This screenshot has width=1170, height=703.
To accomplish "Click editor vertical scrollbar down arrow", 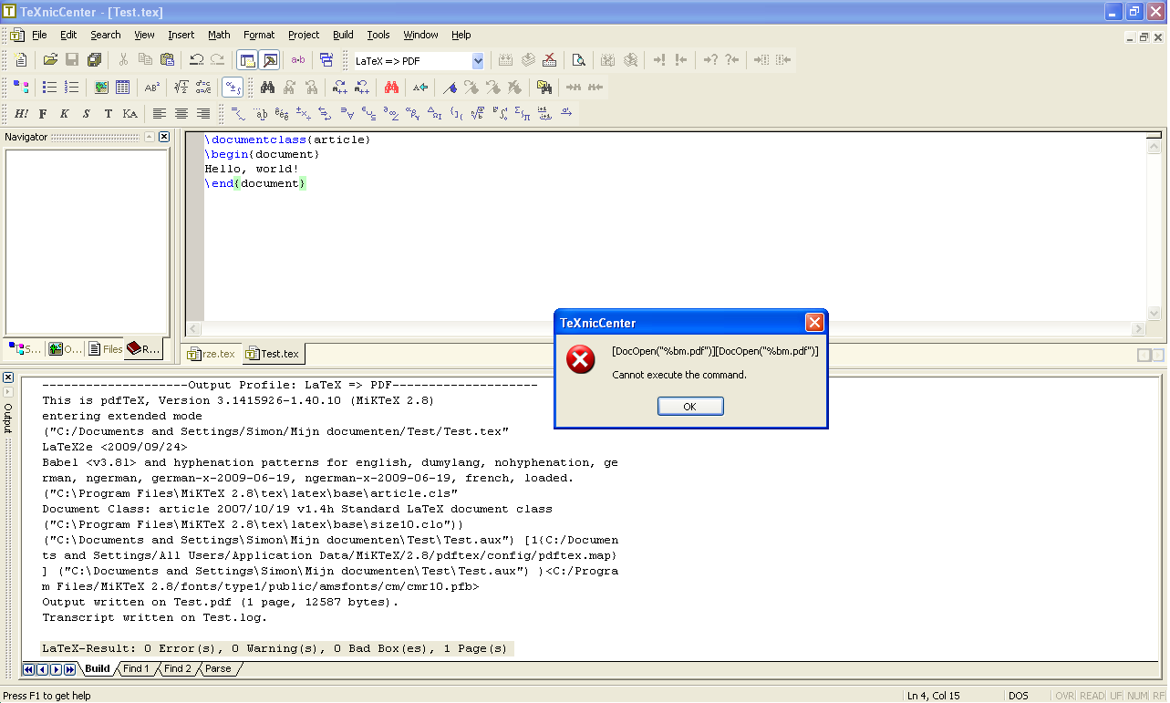I will [1154, 314].
